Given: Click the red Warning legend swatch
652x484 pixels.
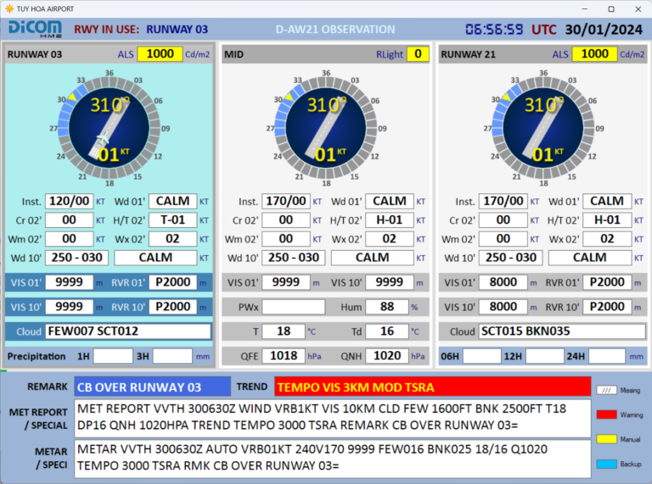Looking at the screenshot, I should click(604, 414).
